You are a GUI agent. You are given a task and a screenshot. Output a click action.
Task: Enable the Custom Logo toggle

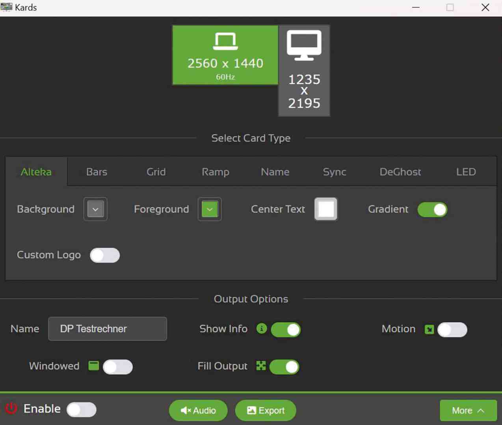coord(105,255)
